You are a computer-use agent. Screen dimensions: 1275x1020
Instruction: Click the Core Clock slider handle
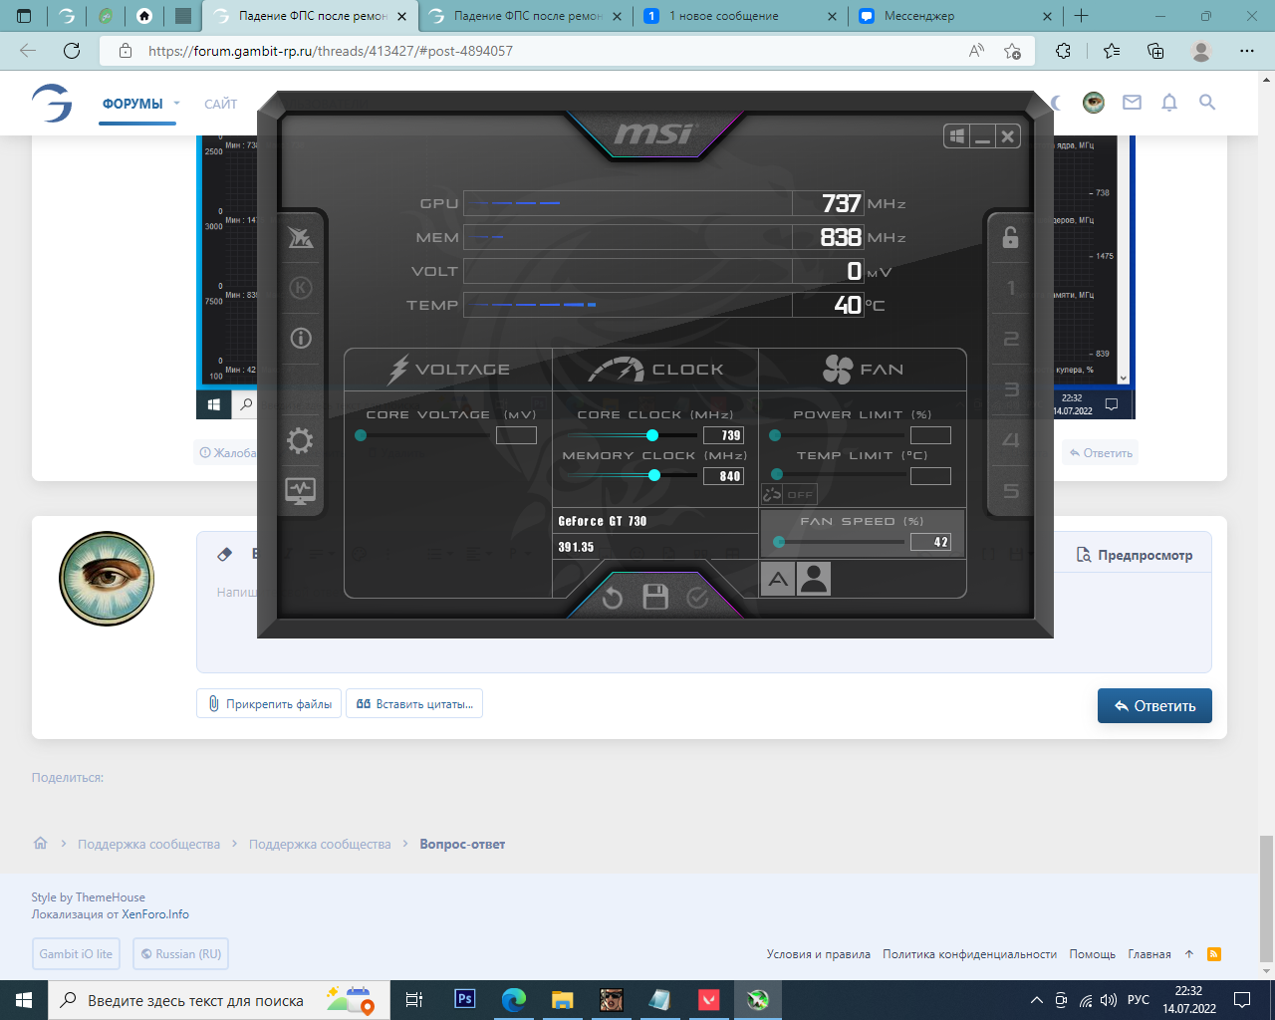pos(652,435)
